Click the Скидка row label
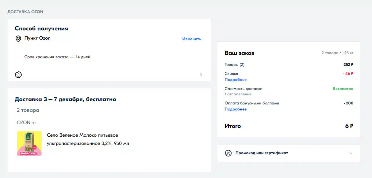 pos(231,74)
